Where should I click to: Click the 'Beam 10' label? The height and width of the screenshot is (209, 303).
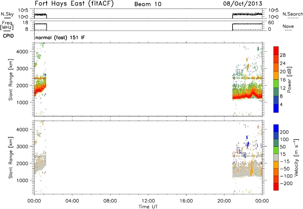(148, 4)
